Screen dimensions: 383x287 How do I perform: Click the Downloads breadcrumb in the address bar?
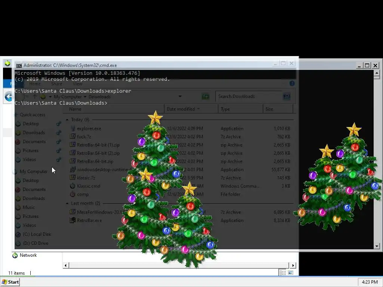pos(99,97)
